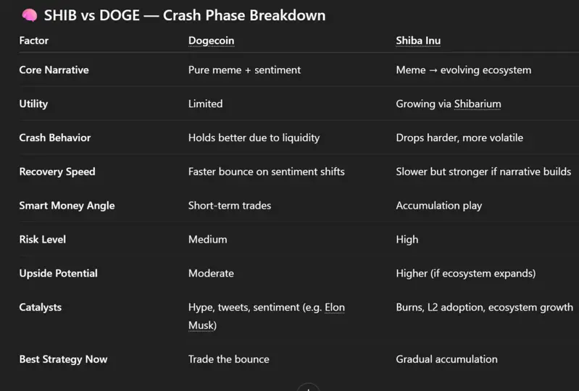Click the 'Accumulation play' cell
Image resolution: width=579 pixels, height=391 pixels.
click(x=438, y=206)
